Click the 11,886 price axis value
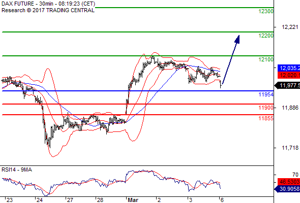The height and width of the screenshot is (203, 300). (x=290, y=108)
